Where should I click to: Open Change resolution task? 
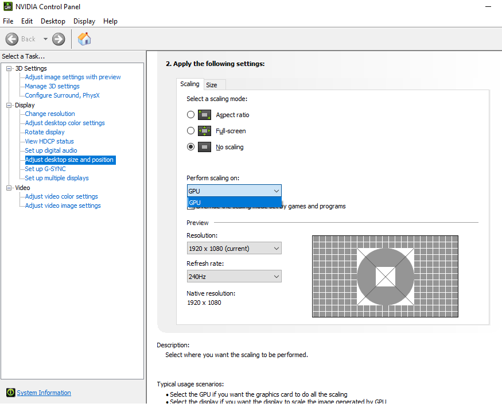pyautogui.click(x=50, y=114)
